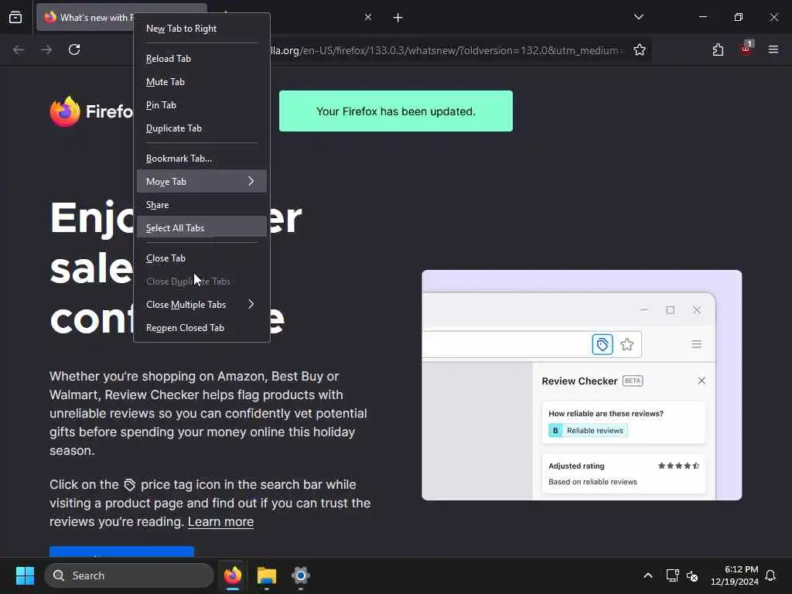Select Bookmark Tab... entry
Image resolution: width=792 pixels, height=594 pixels.
pyautogui.click(x=202, y=159)
